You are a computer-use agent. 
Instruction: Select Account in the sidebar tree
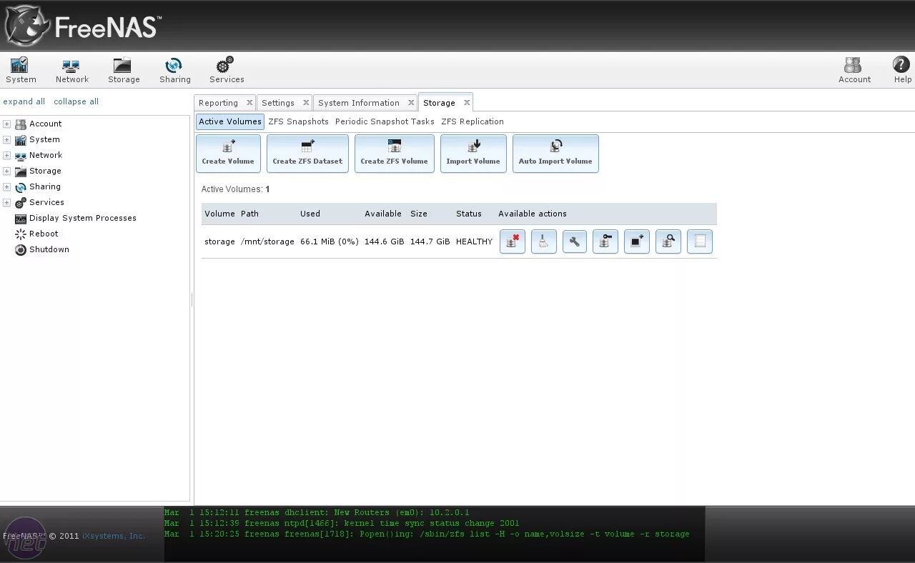tap(45, 124)
